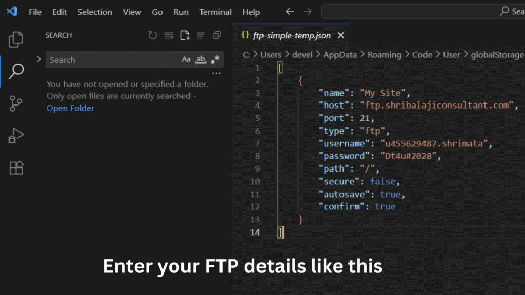Toggle Use Regular Expression option
Image resolution: width=525 pixels, height=295 pixels.
click(216, 60)
